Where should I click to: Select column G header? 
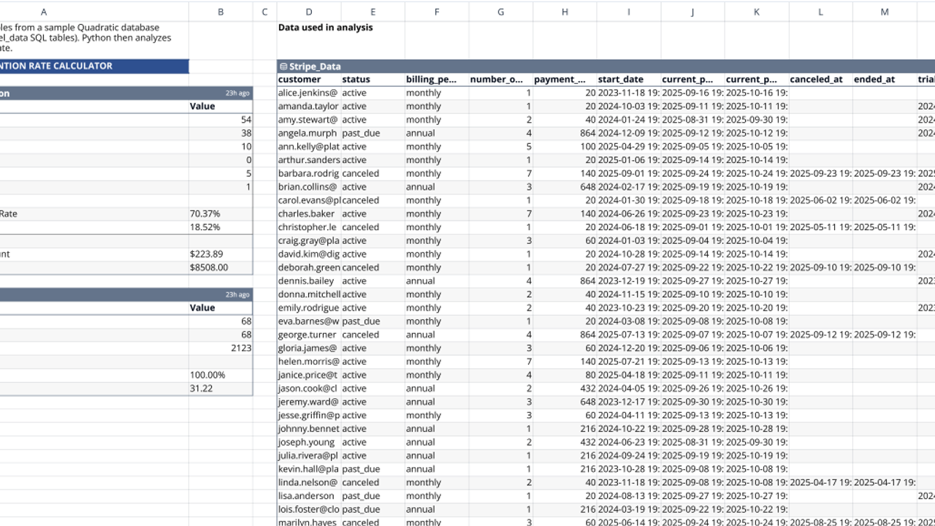500,12
